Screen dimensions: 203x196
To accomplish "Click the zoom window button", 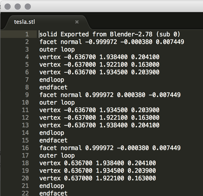I will [28, 7].
